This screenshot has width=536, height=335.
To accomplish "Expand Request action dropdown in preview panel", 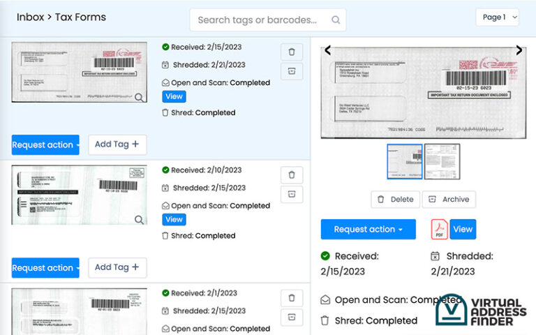I will point(368,230).
